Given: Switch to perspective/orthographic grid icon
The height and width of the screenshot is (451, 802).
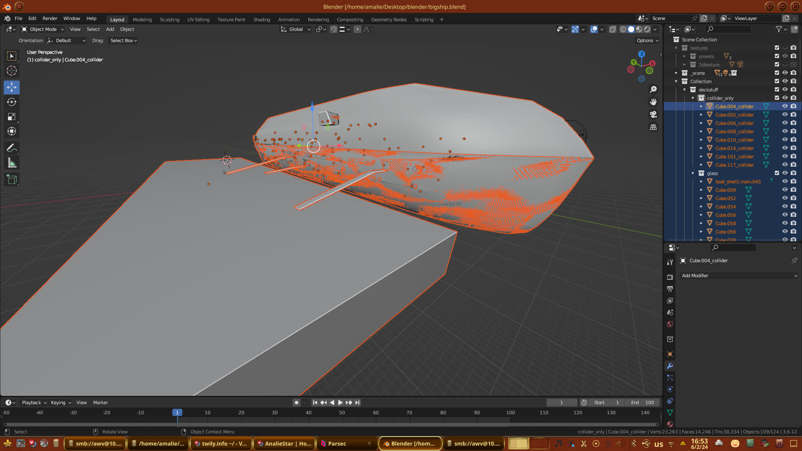Looking at the screenshot, I should pos(653,127).
